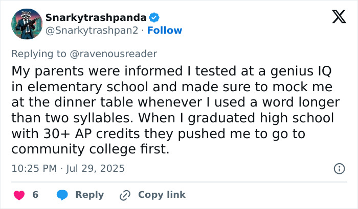Click the like count of 6
Viewport: 358px width, 209px height.
(35, 195)
